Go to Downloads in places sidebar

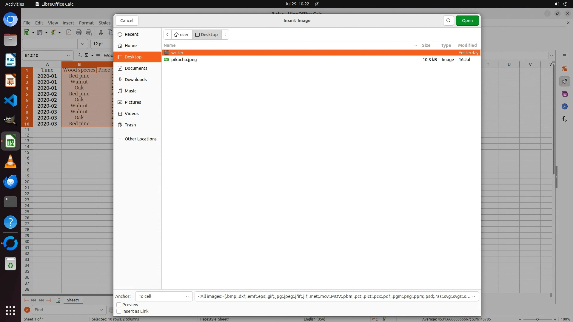135,80
